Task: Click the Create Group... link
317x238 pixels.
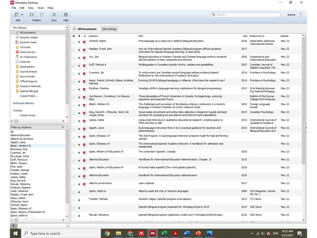Action: click(29, 115)
